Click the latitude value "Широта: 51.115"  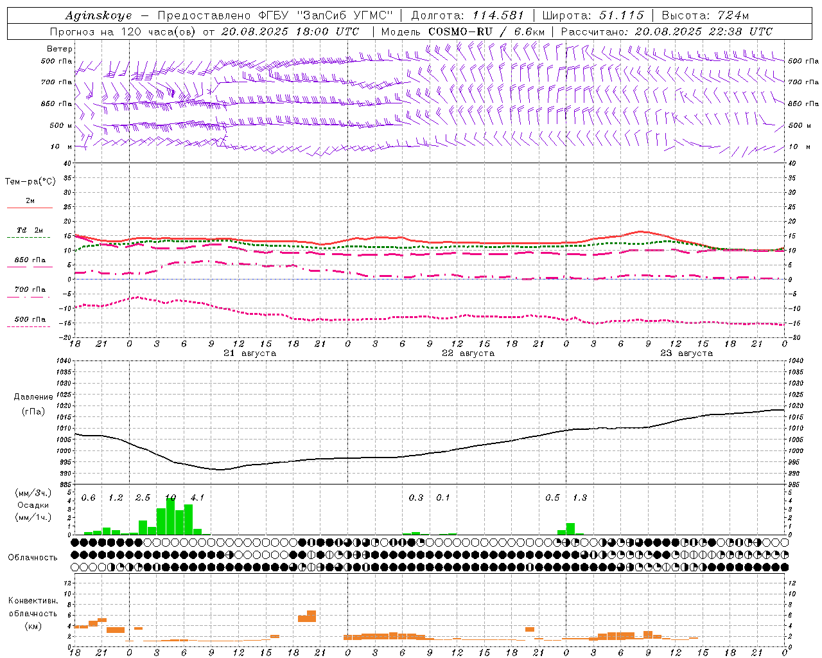(x=593, y=15)
